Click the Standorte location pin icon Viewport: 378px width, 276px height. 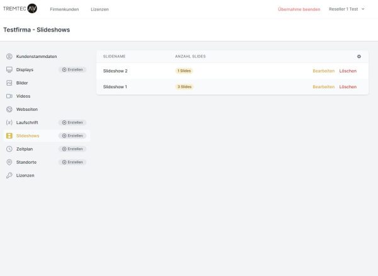(x=9, y=162)
